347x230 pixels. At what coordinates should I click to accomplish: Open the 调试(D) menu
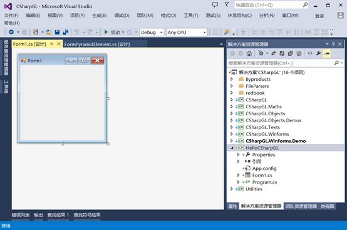pyautogui.click(x=122, y=16)
